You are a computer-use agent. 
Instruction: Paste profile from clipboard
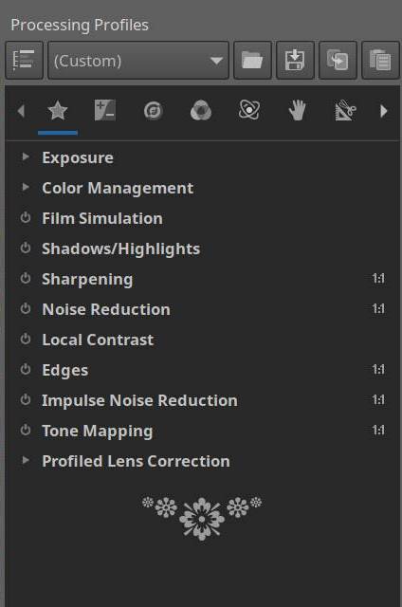(x=380, y=61)
